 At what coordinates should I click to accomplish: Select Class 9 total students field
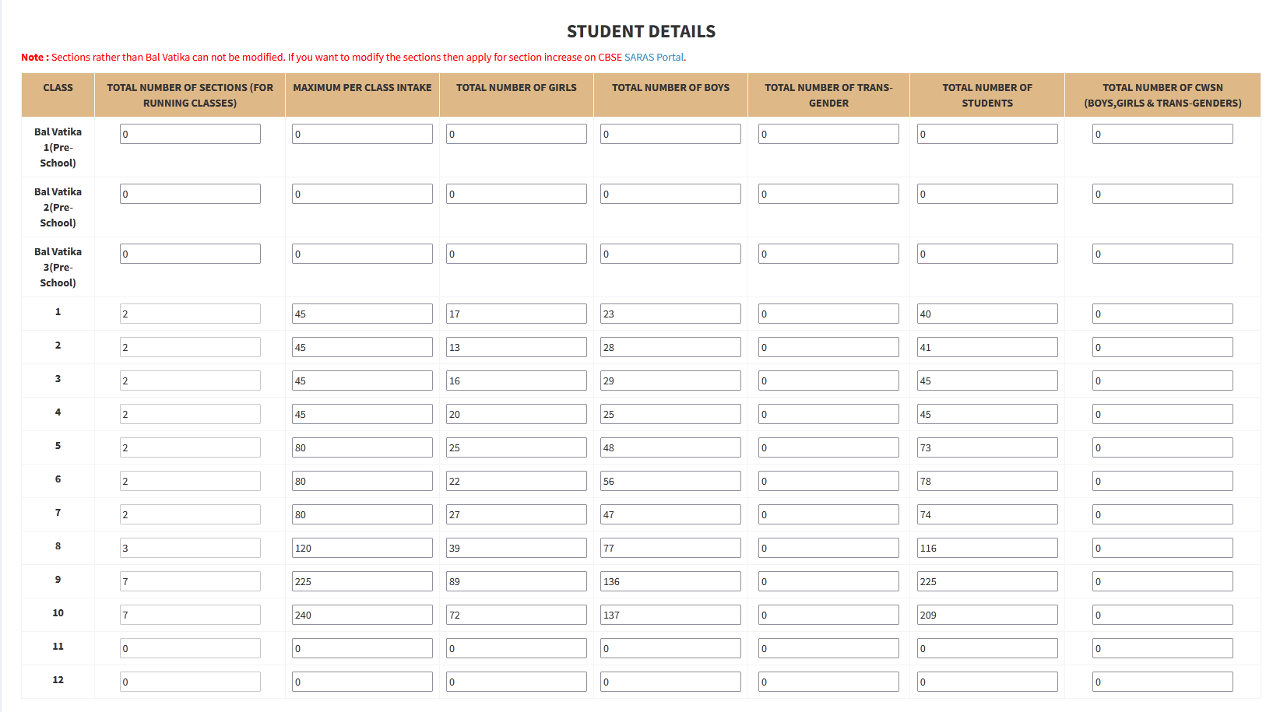[x=987, y=581]
